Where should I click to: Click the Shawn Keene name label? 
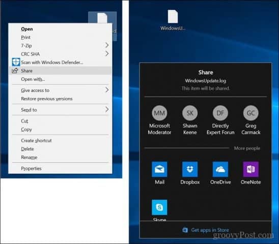point(190,129)
